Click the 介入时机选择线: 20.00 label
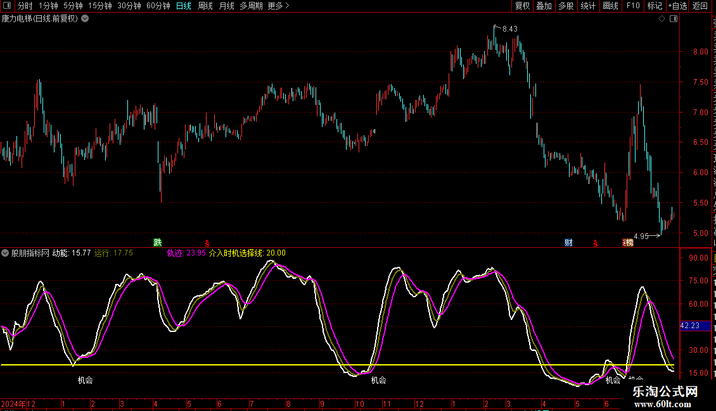Viewport: 716px width, 411px height. [247, 253]
